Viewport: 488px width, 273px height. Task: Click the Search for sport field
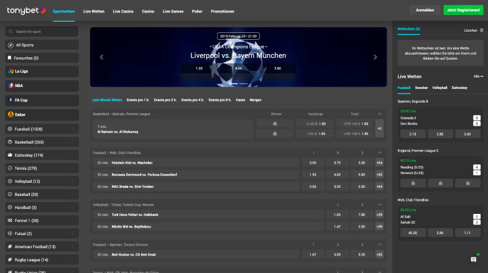pos(42,32)
